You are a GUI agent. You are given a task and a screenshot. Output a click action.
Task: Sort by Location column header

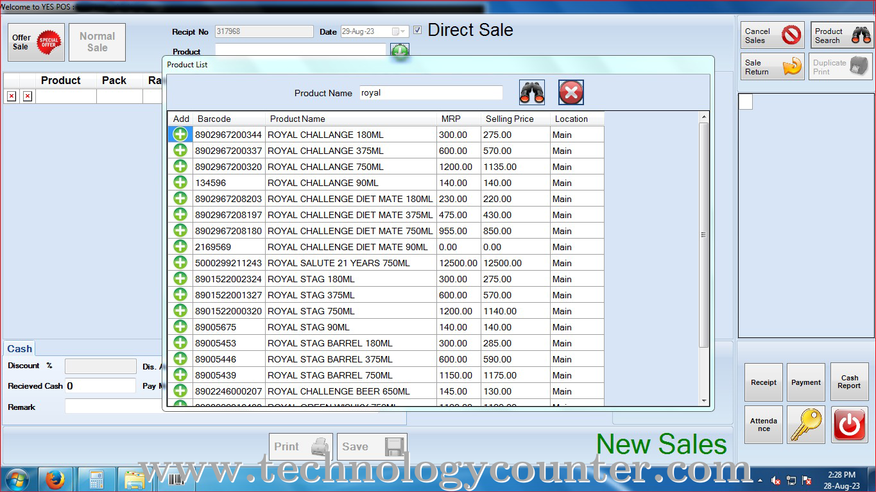pos(577,119)
